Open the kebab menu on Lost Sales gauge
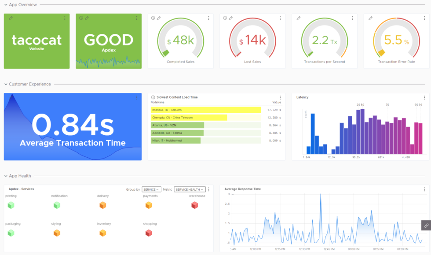Screen dimensions: 431x255 281,18
